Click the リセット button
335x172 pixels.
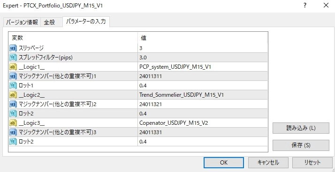(x=312, y=163)
